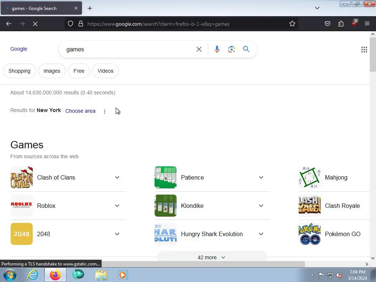
Task: Show 42 more games
Action: coord(212,257)
